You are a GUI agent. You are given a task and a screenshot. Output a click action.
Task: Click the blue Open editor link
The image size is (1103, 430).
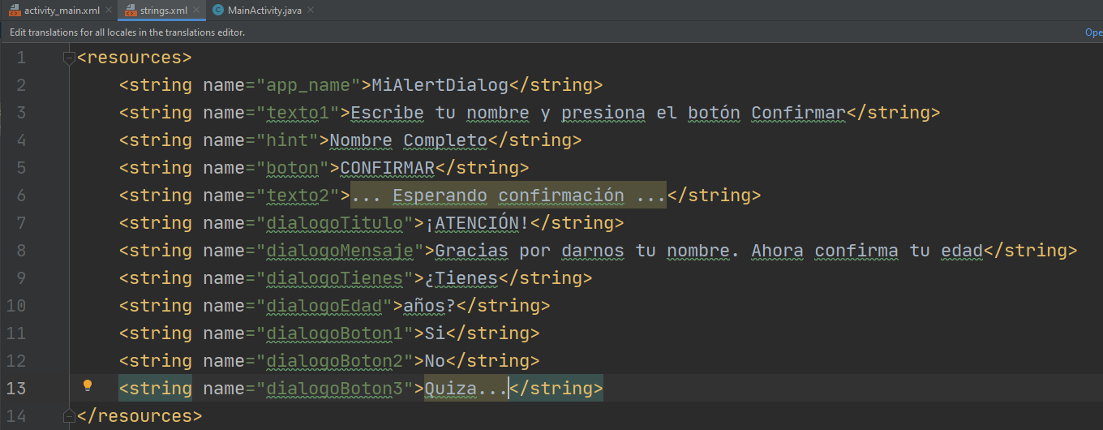pyautogui.click(x=1093, y=32)
